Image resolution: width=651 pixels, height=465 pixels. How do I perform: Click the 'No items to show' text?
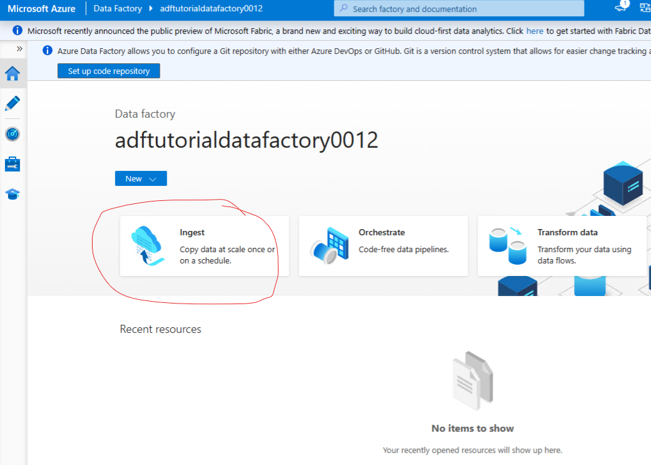[x=473, y=429]
